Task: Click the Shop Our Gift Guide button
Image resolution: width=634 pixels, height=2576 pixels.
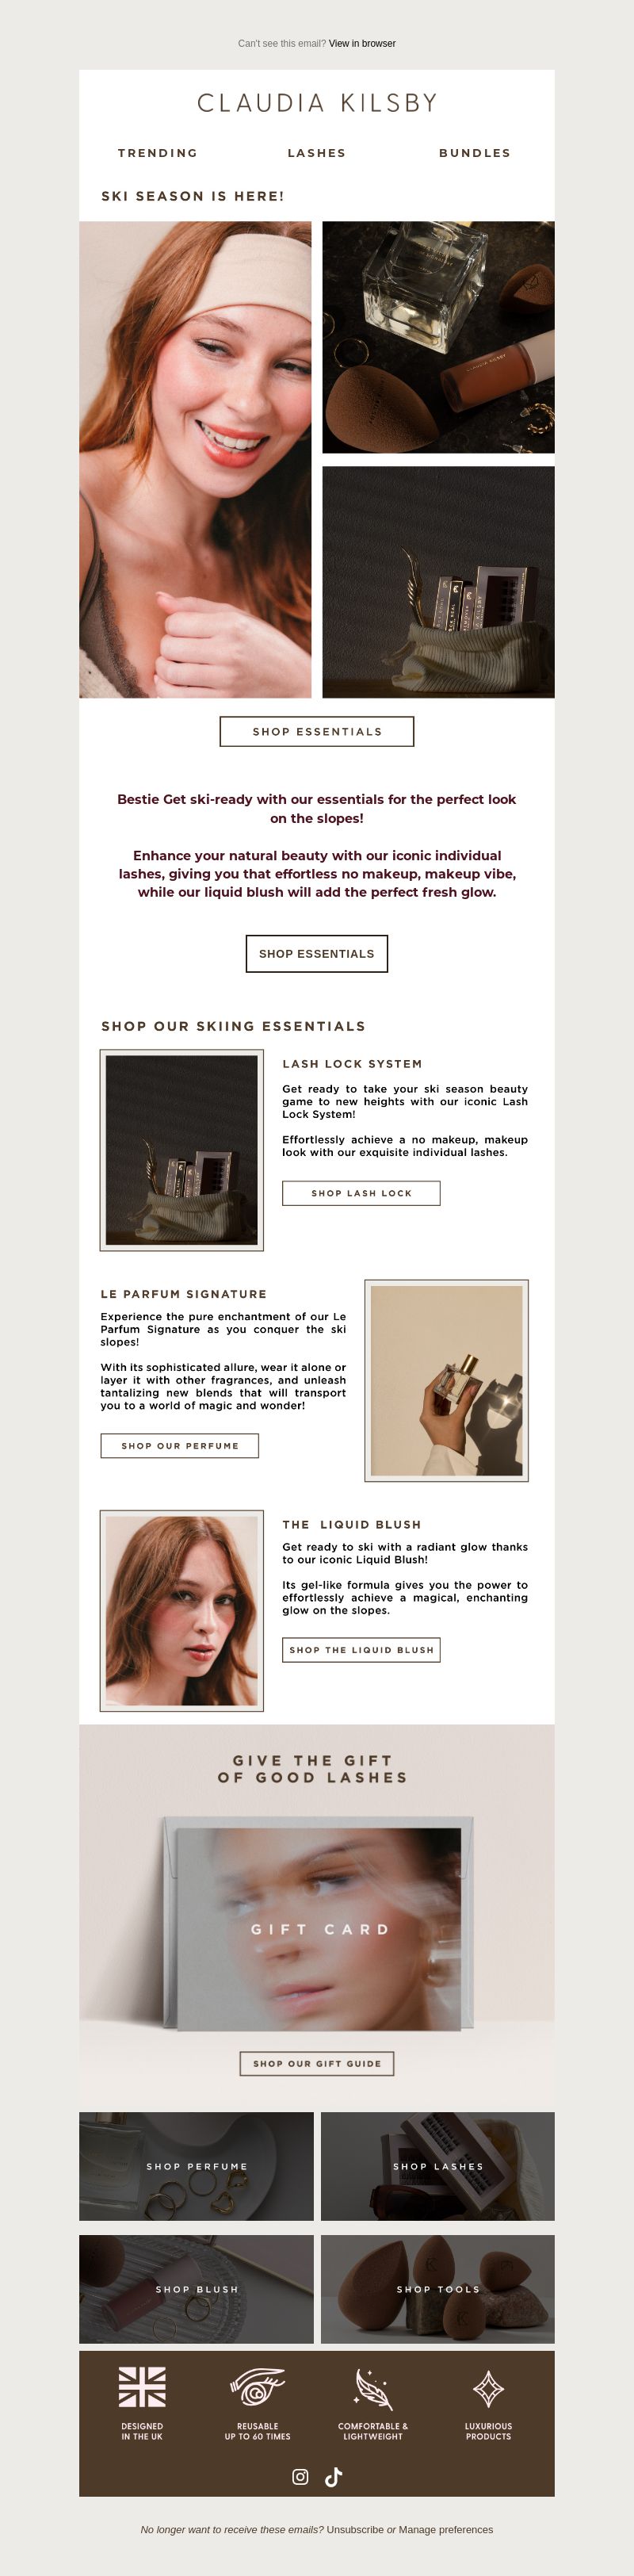Action: coord(317,2063)
